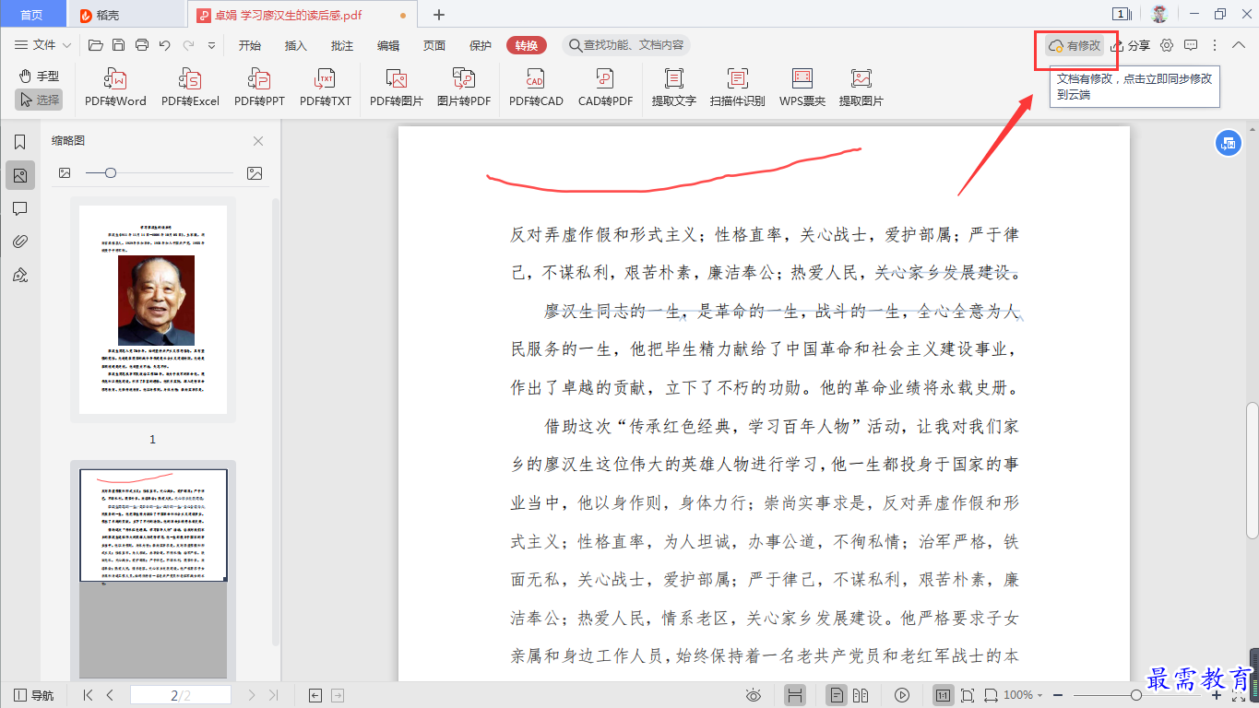
Task: Show the comments panel in sidebar
Action: pyautogui.click(x=19, y=209)
